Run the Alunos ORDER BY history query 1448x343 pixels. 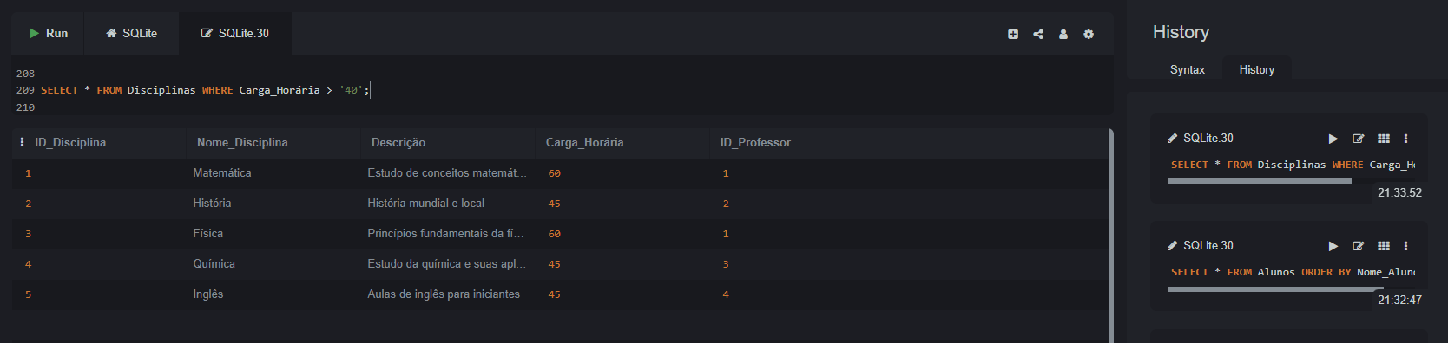(x=1333, y=246)
